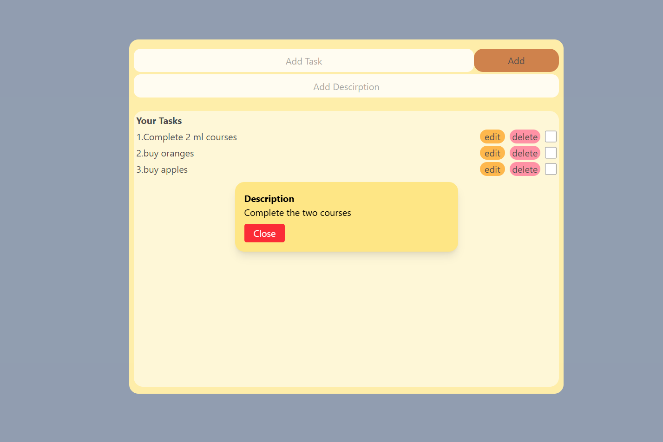Select the '2.buy oranges' task text
This screenshot has height=442, width=663.
[x=165, y=154]
